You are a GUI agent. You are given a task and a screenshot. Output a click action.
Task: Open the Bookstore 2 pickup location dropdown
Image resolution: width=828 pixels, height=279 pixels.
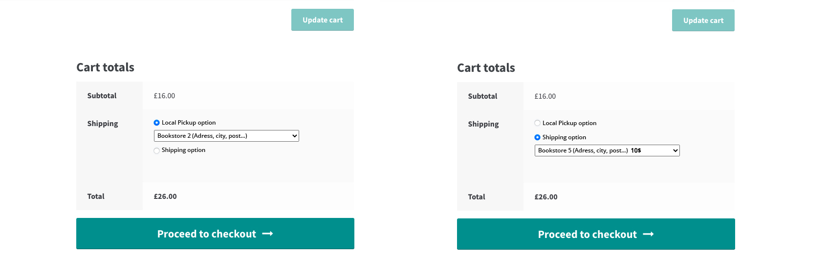pos(226,136)
